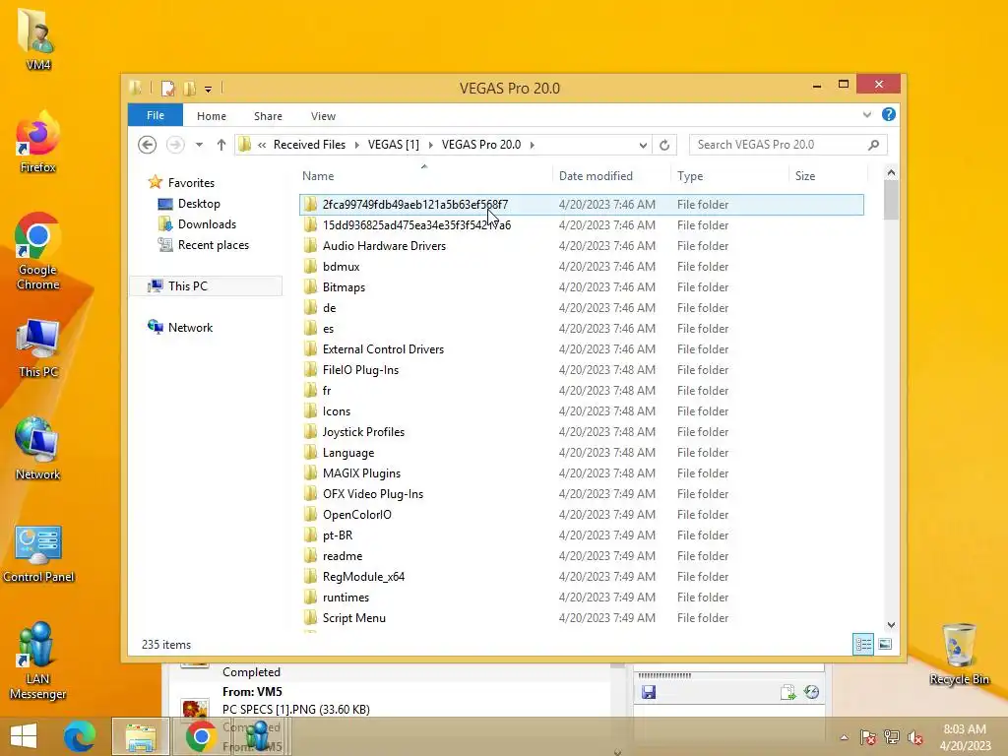The width and height of the screenshot is (1008, 756).
Task: Select Recent places under Favorites
Action: tap(213, 245)
